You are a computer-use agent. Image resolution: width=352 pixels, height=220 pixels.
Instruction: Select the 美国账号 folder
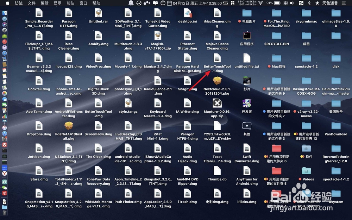click(x=336, y=103)
